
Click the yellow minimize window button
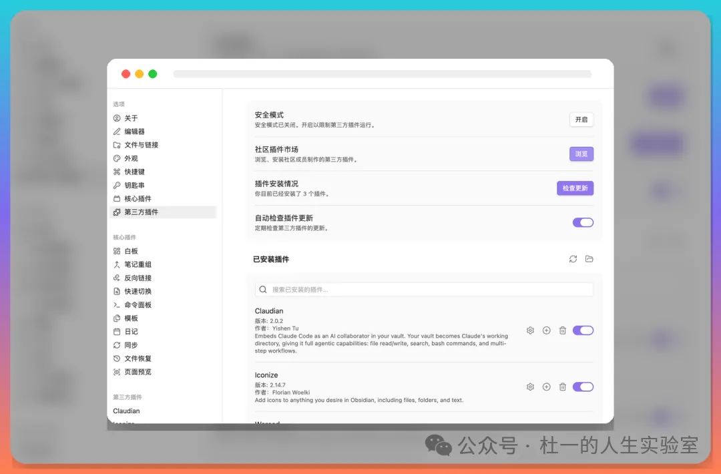pos(140,74)
